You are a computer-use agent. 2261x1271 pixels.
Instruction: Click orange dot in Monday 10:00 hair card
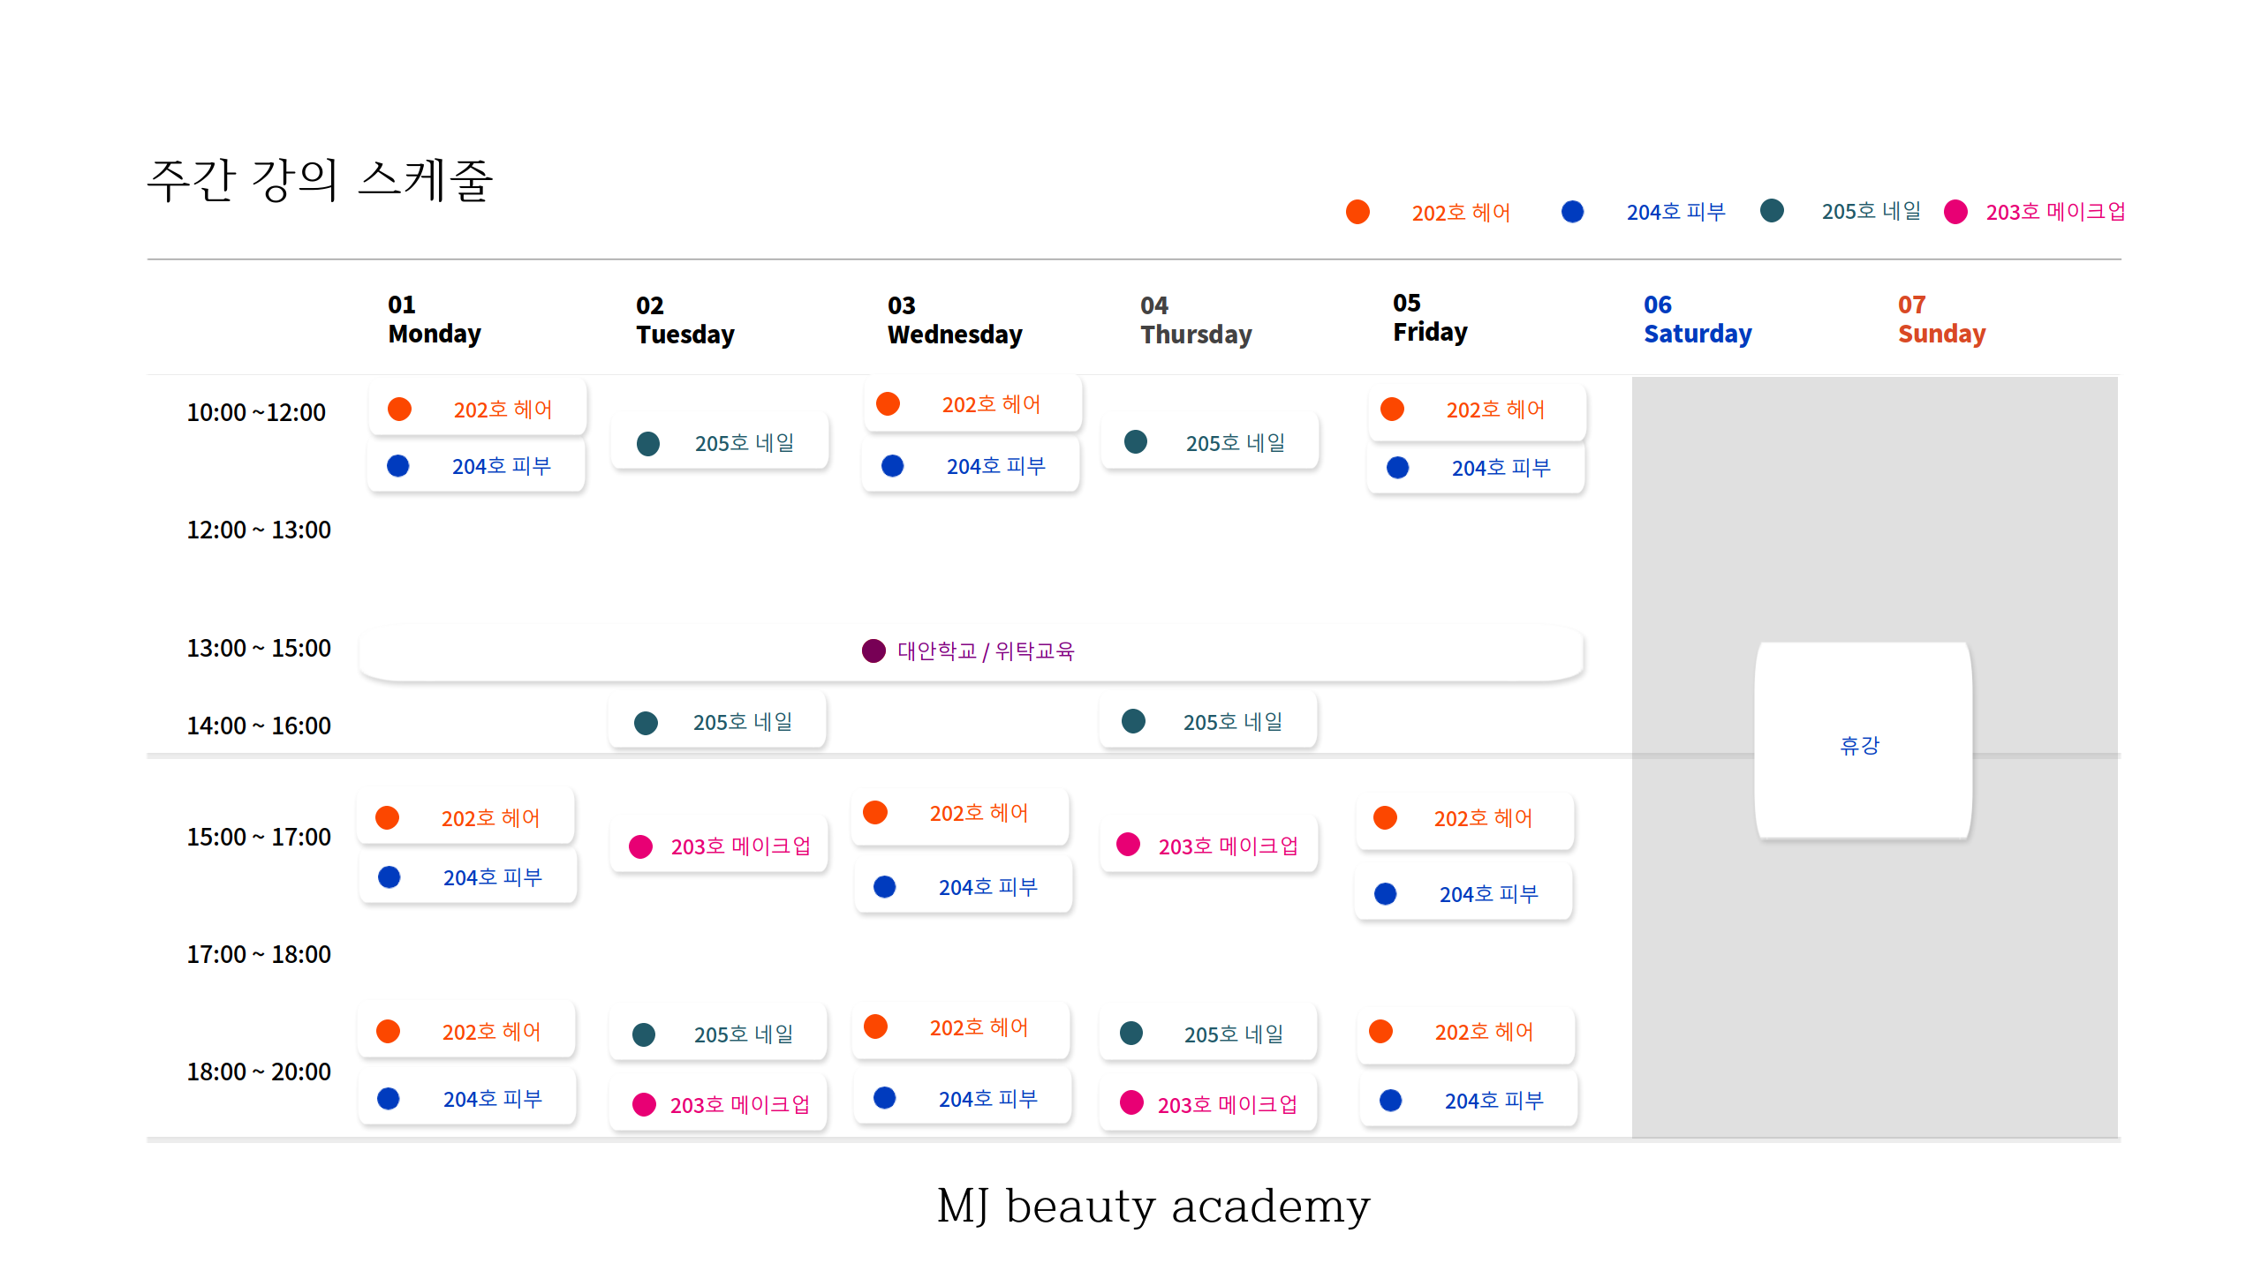tap(399, 410)
